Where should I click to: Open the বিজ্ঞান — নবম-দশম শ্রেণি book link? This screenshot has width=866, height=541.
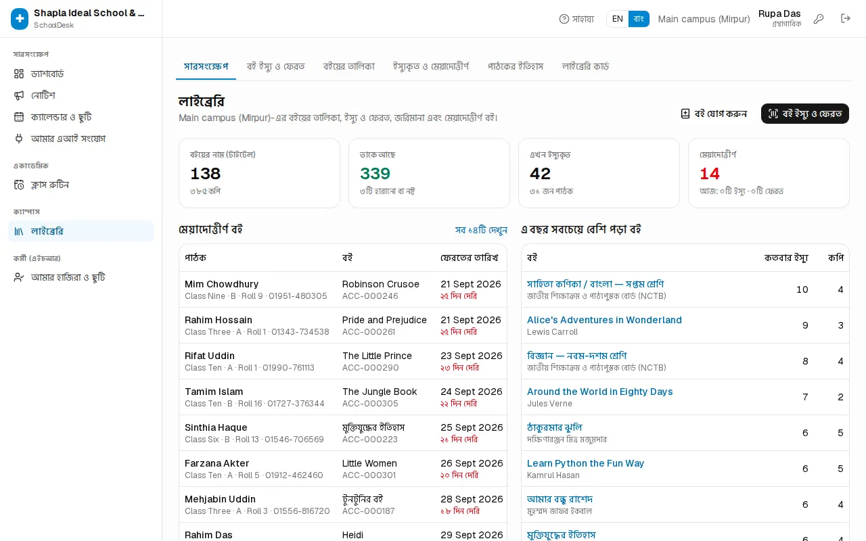tap(577, 356)
